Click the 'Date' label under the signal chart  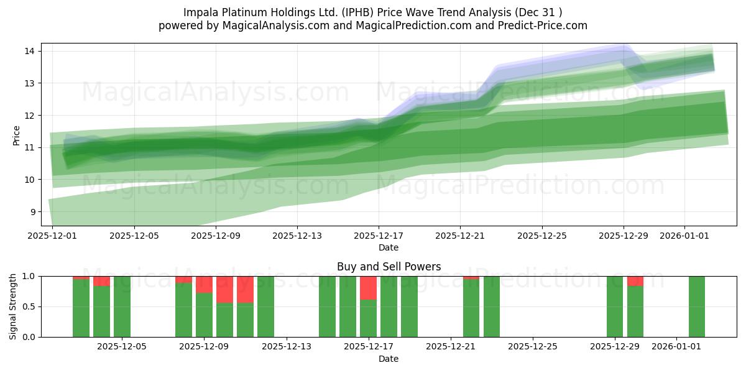pyautogui.click(x=389, y=359)
